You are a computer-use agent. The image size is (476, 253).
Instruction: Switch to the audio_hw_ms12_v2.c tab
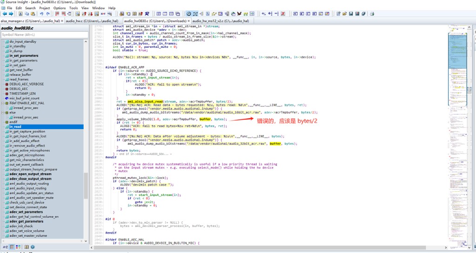[x=221, y=21]
